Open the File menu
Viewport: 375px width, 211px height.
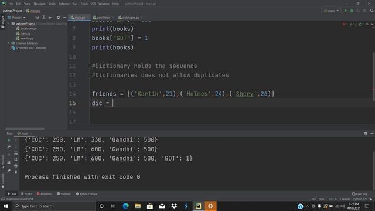11,4
